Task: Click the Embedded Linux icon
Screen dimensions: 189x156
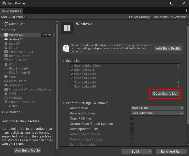Action: (6, 102)
